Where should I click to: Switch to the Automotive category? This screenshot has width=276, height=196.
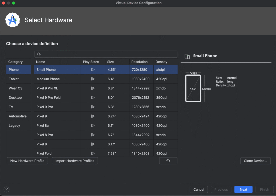click(18, 116)
